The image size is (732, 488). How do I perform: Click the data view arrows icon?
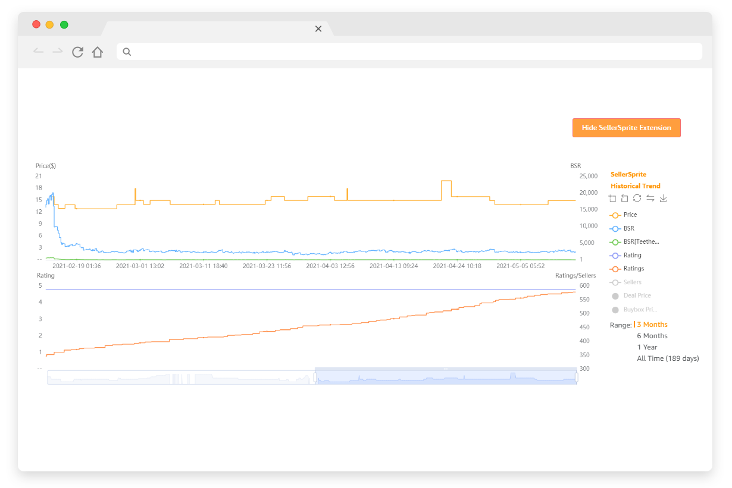click(650, 198)
